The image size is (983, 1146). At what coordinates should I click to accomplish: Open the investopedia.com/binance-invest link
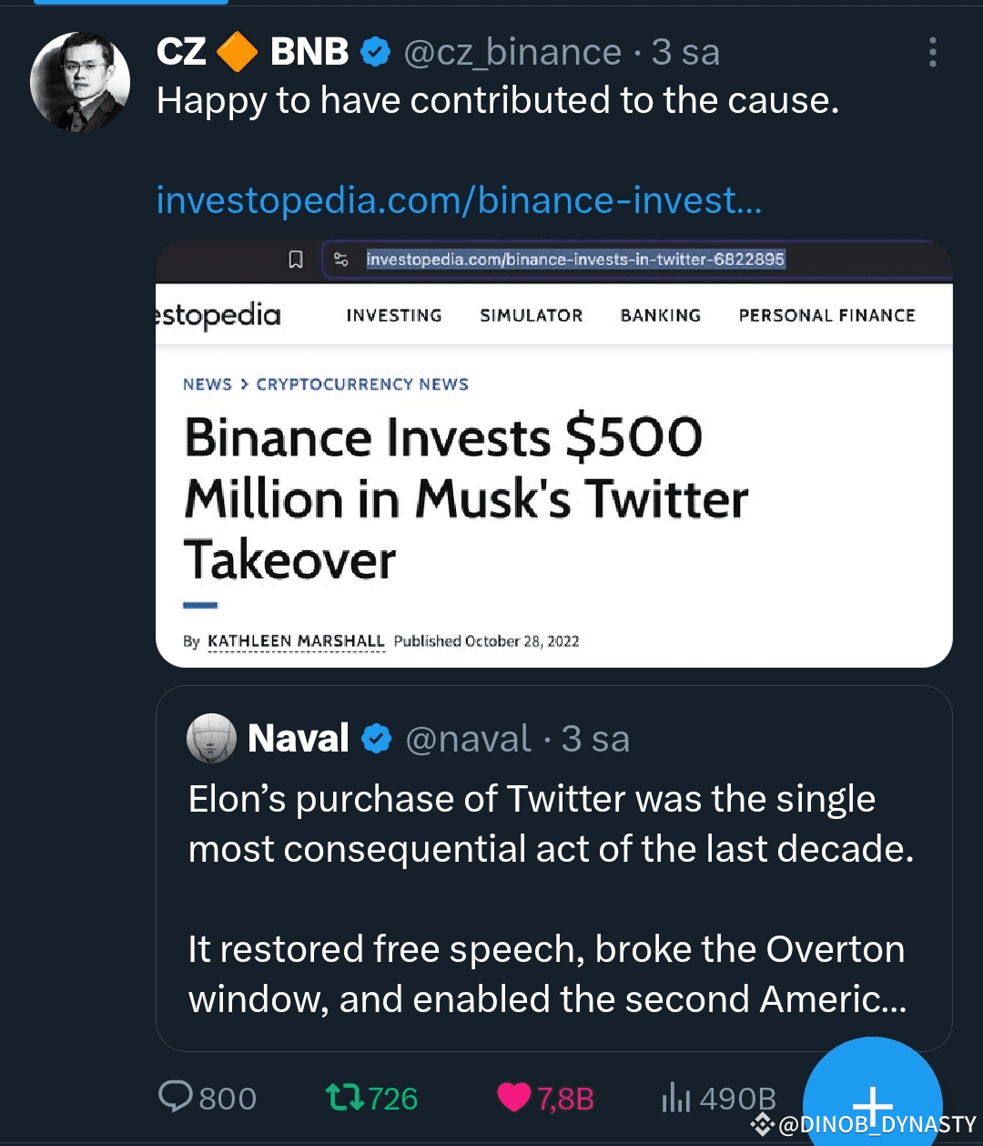(459, 200)
